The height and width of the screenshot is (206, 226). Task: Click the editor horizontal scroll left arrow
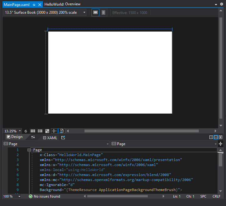pos(85,196)
